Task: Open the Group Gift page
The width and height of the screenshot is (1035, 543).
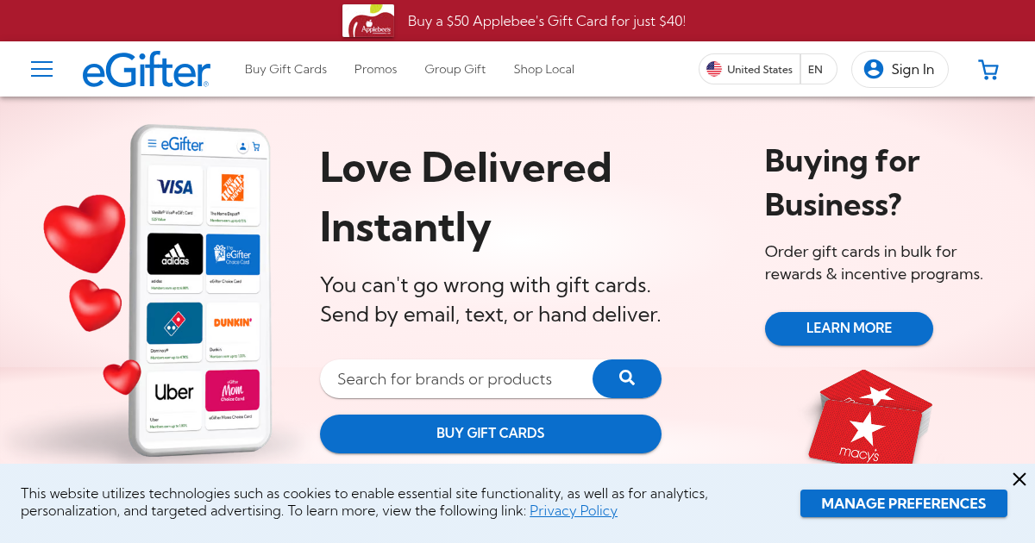Action: tap(455, 69)
